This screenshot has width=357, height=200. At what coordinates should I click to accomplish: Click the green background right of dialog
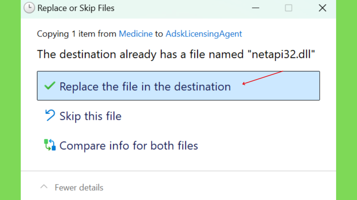point(347,100)
